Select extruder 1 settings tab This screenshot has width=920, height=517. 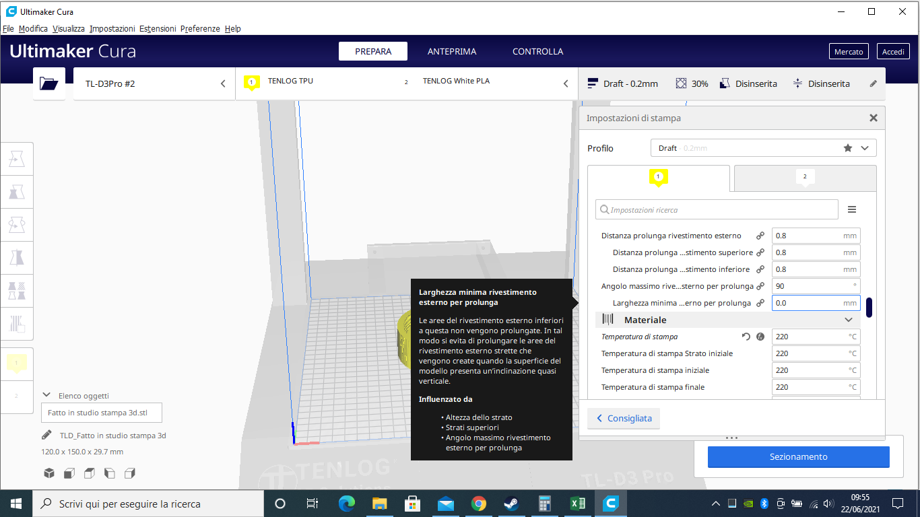click(x=658, y=178)
